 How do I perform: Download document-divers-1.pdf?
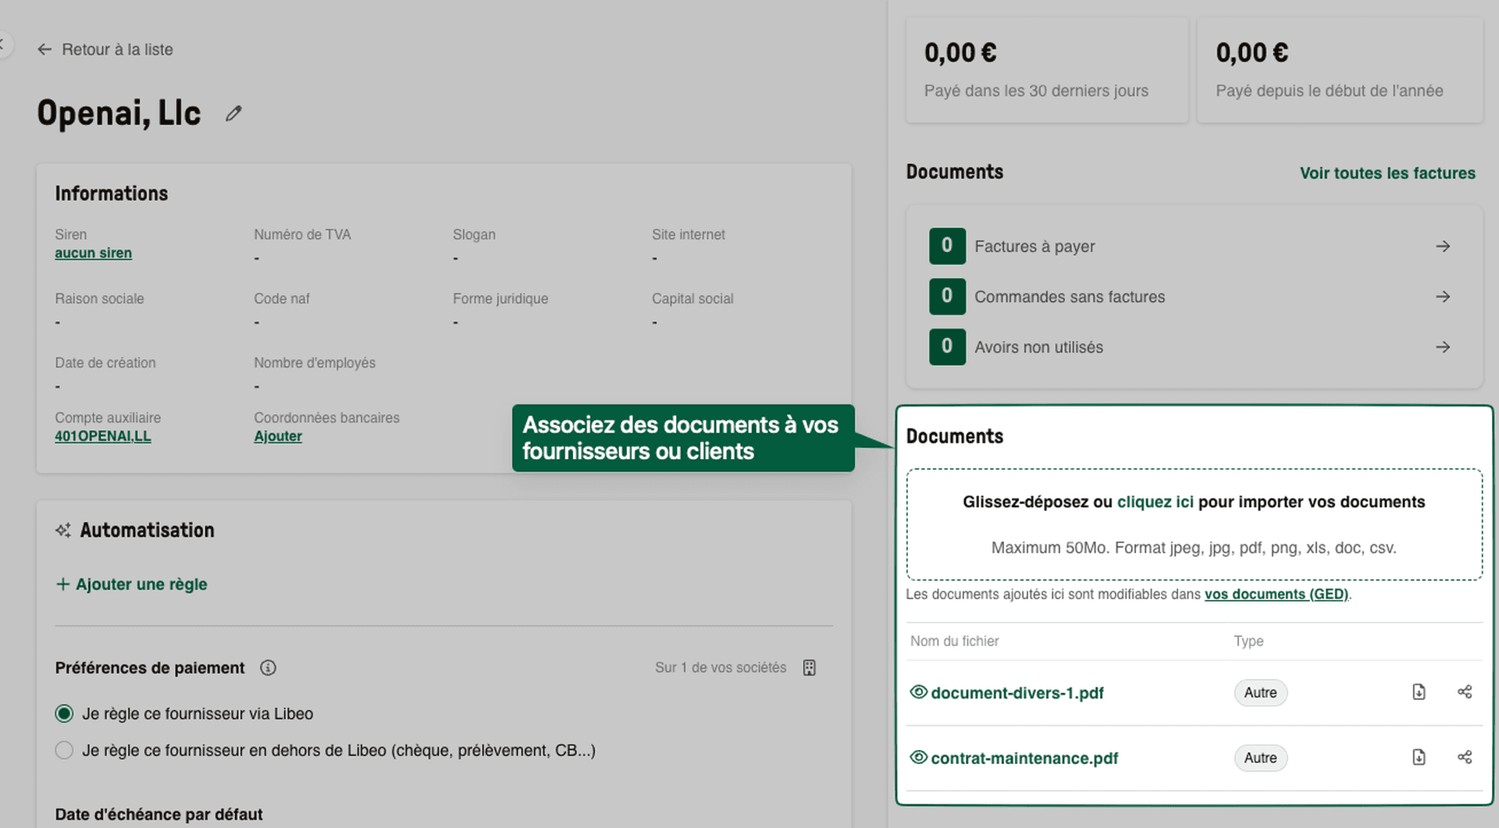click(1419, 692)
